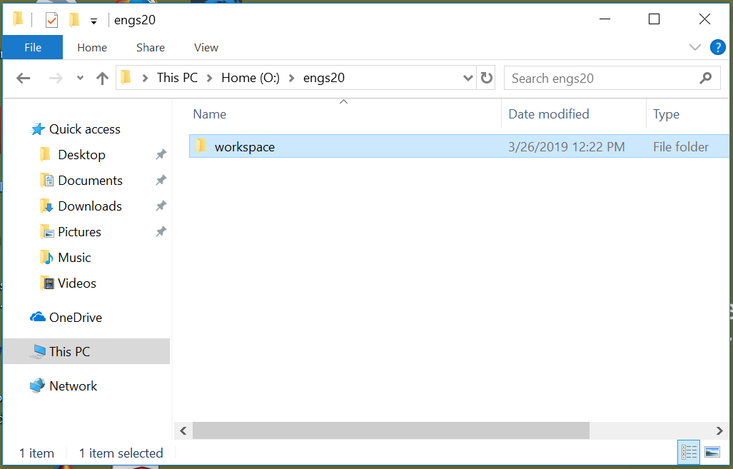Expand the ribbon with chevron
The image size is (733, 469).
point(694,47)
